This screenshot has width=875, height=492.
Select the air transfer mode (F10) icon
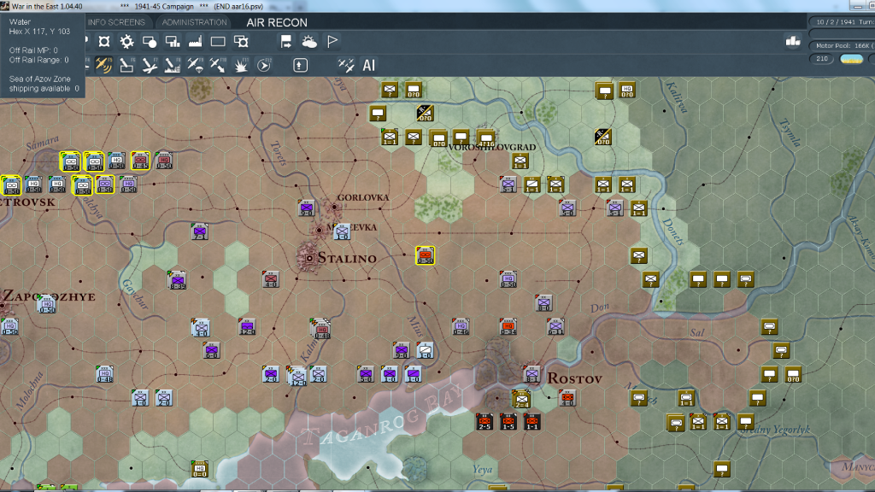(x=219, y=64)
